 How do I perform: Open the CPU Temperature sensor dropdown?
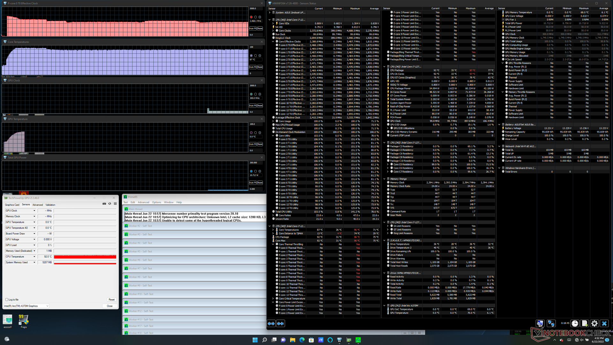[34, 257]
